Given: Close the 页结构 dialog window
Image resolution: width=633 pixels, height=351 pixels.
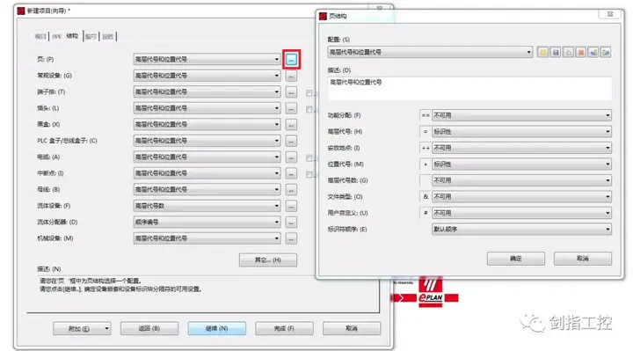Looking at the screenshot, I should point(610,14).
